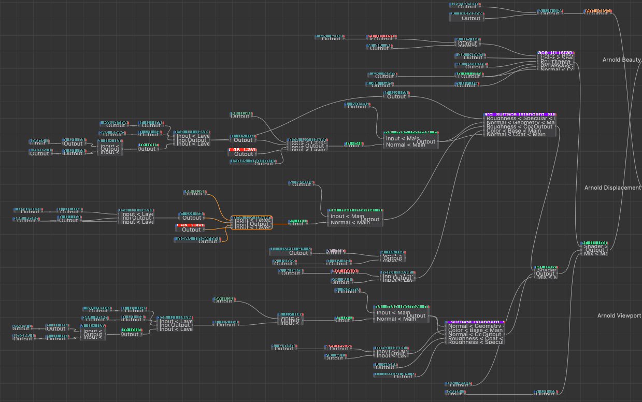
Task: Click the Arnold Beauty label
Action: coord(621,60)
